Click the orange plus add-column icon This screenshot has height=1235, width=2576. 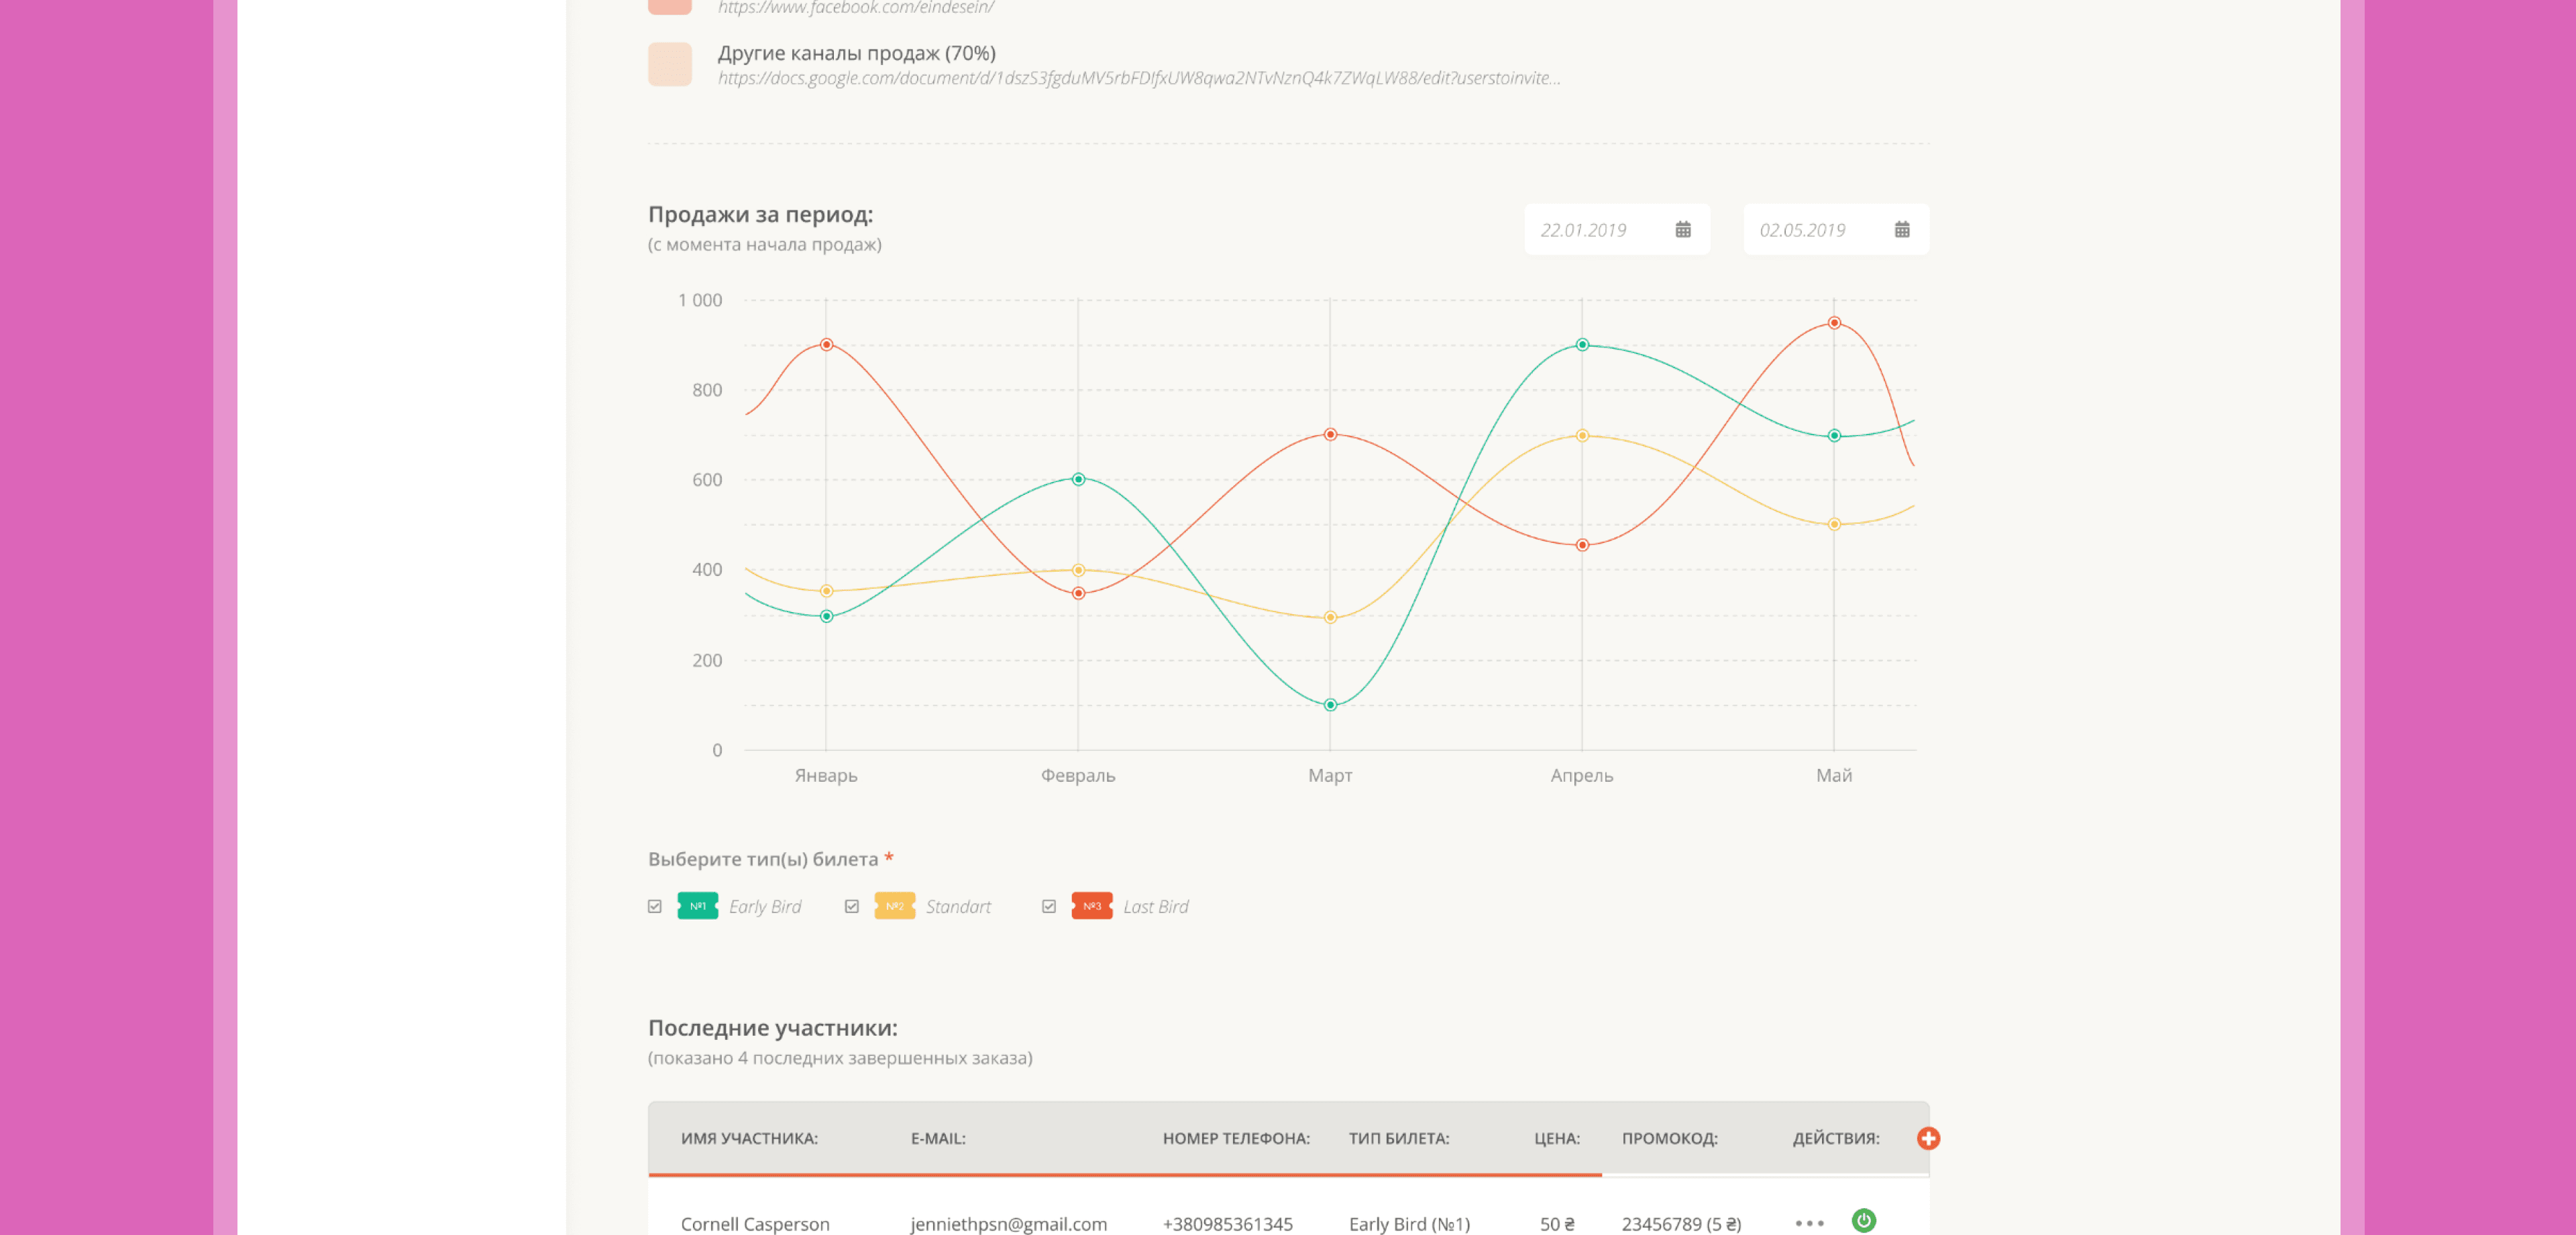click(1928, 1138)
